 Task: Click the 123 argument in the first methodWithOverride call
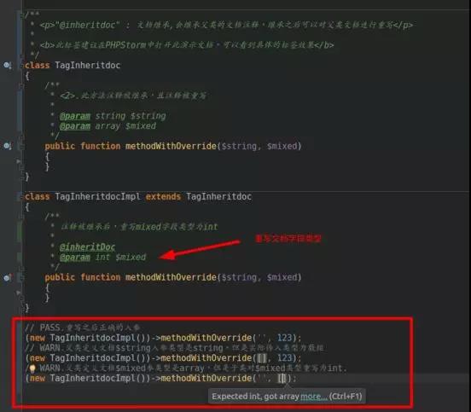[284, 338]
